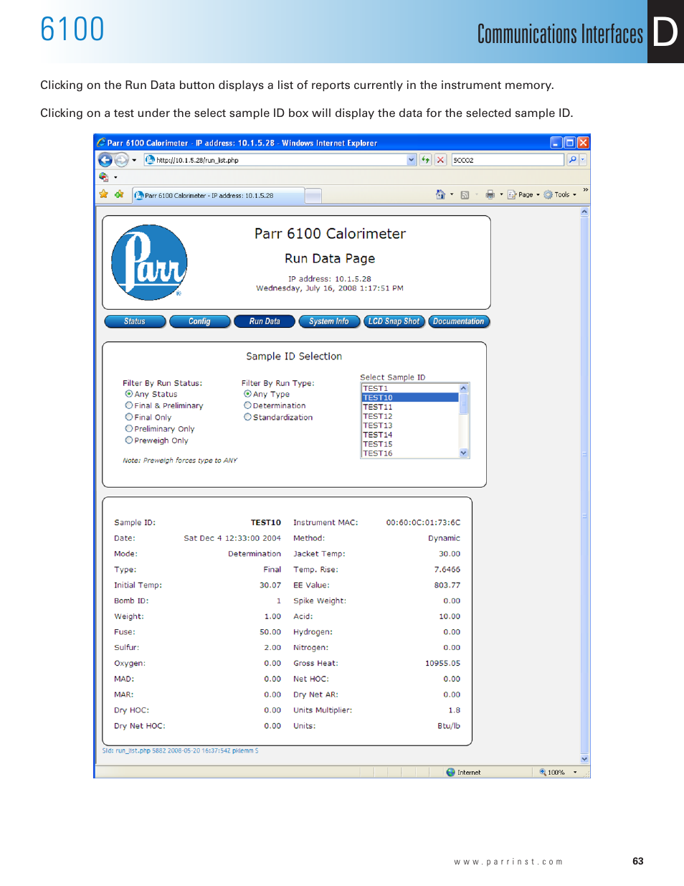This screenshot has width=684, height=886.
Task: Click the sample list scroll down arrow
Action: tap(463, 453)
